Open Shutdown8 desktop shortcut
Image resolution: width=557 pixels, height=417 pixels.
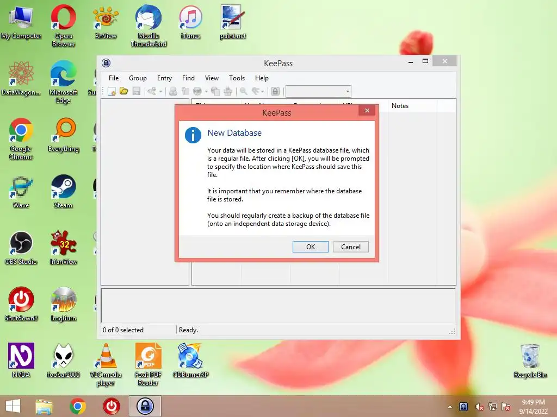click(x=21, y=304)
